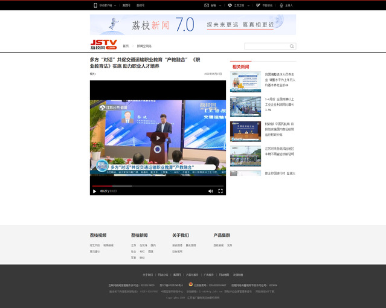This screenshot has height=308, width=386.
Task: Click the search magnifier icon
Action: click(292, 46)
